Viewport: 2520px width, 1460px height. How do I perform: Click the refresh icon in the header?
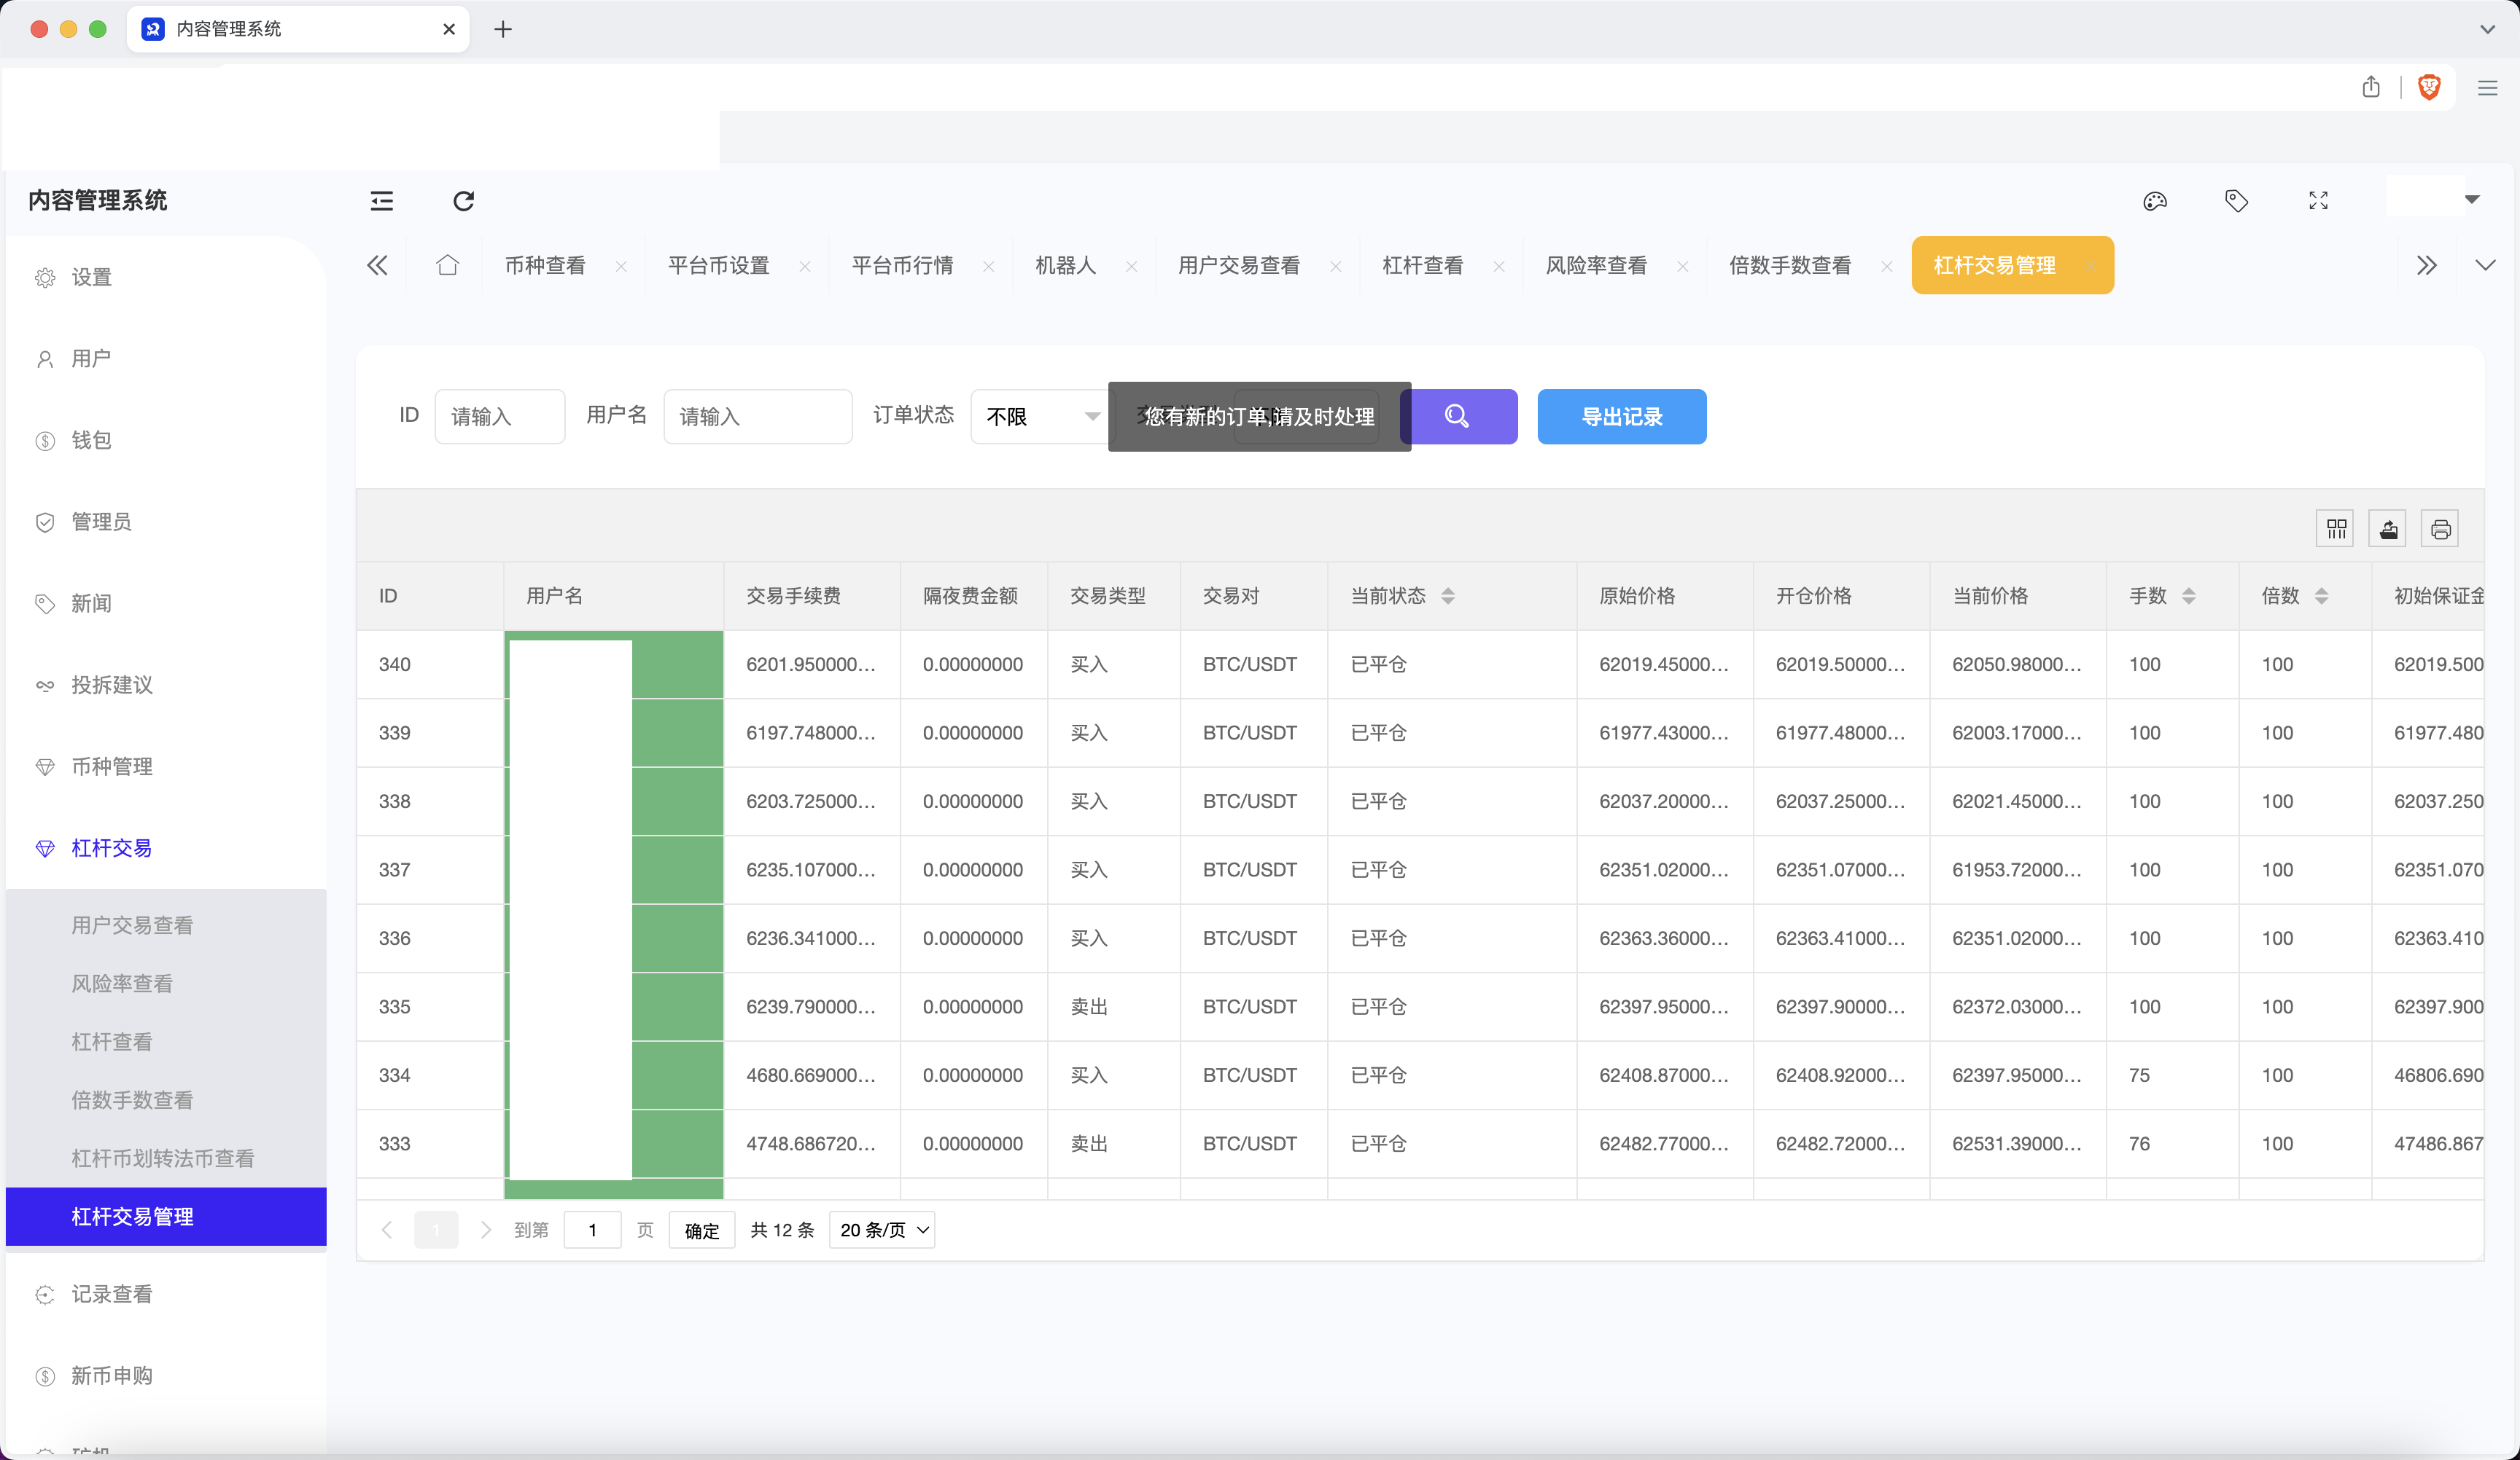click(464, 201)
